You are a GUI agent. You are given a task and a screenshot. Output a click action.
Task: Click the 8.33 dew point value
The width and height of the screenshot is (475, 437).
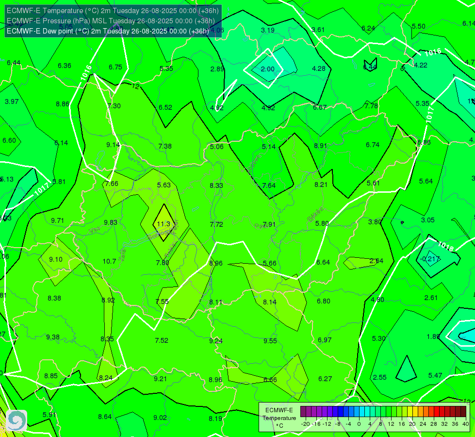pyautogui.click(x=216, y=185)
